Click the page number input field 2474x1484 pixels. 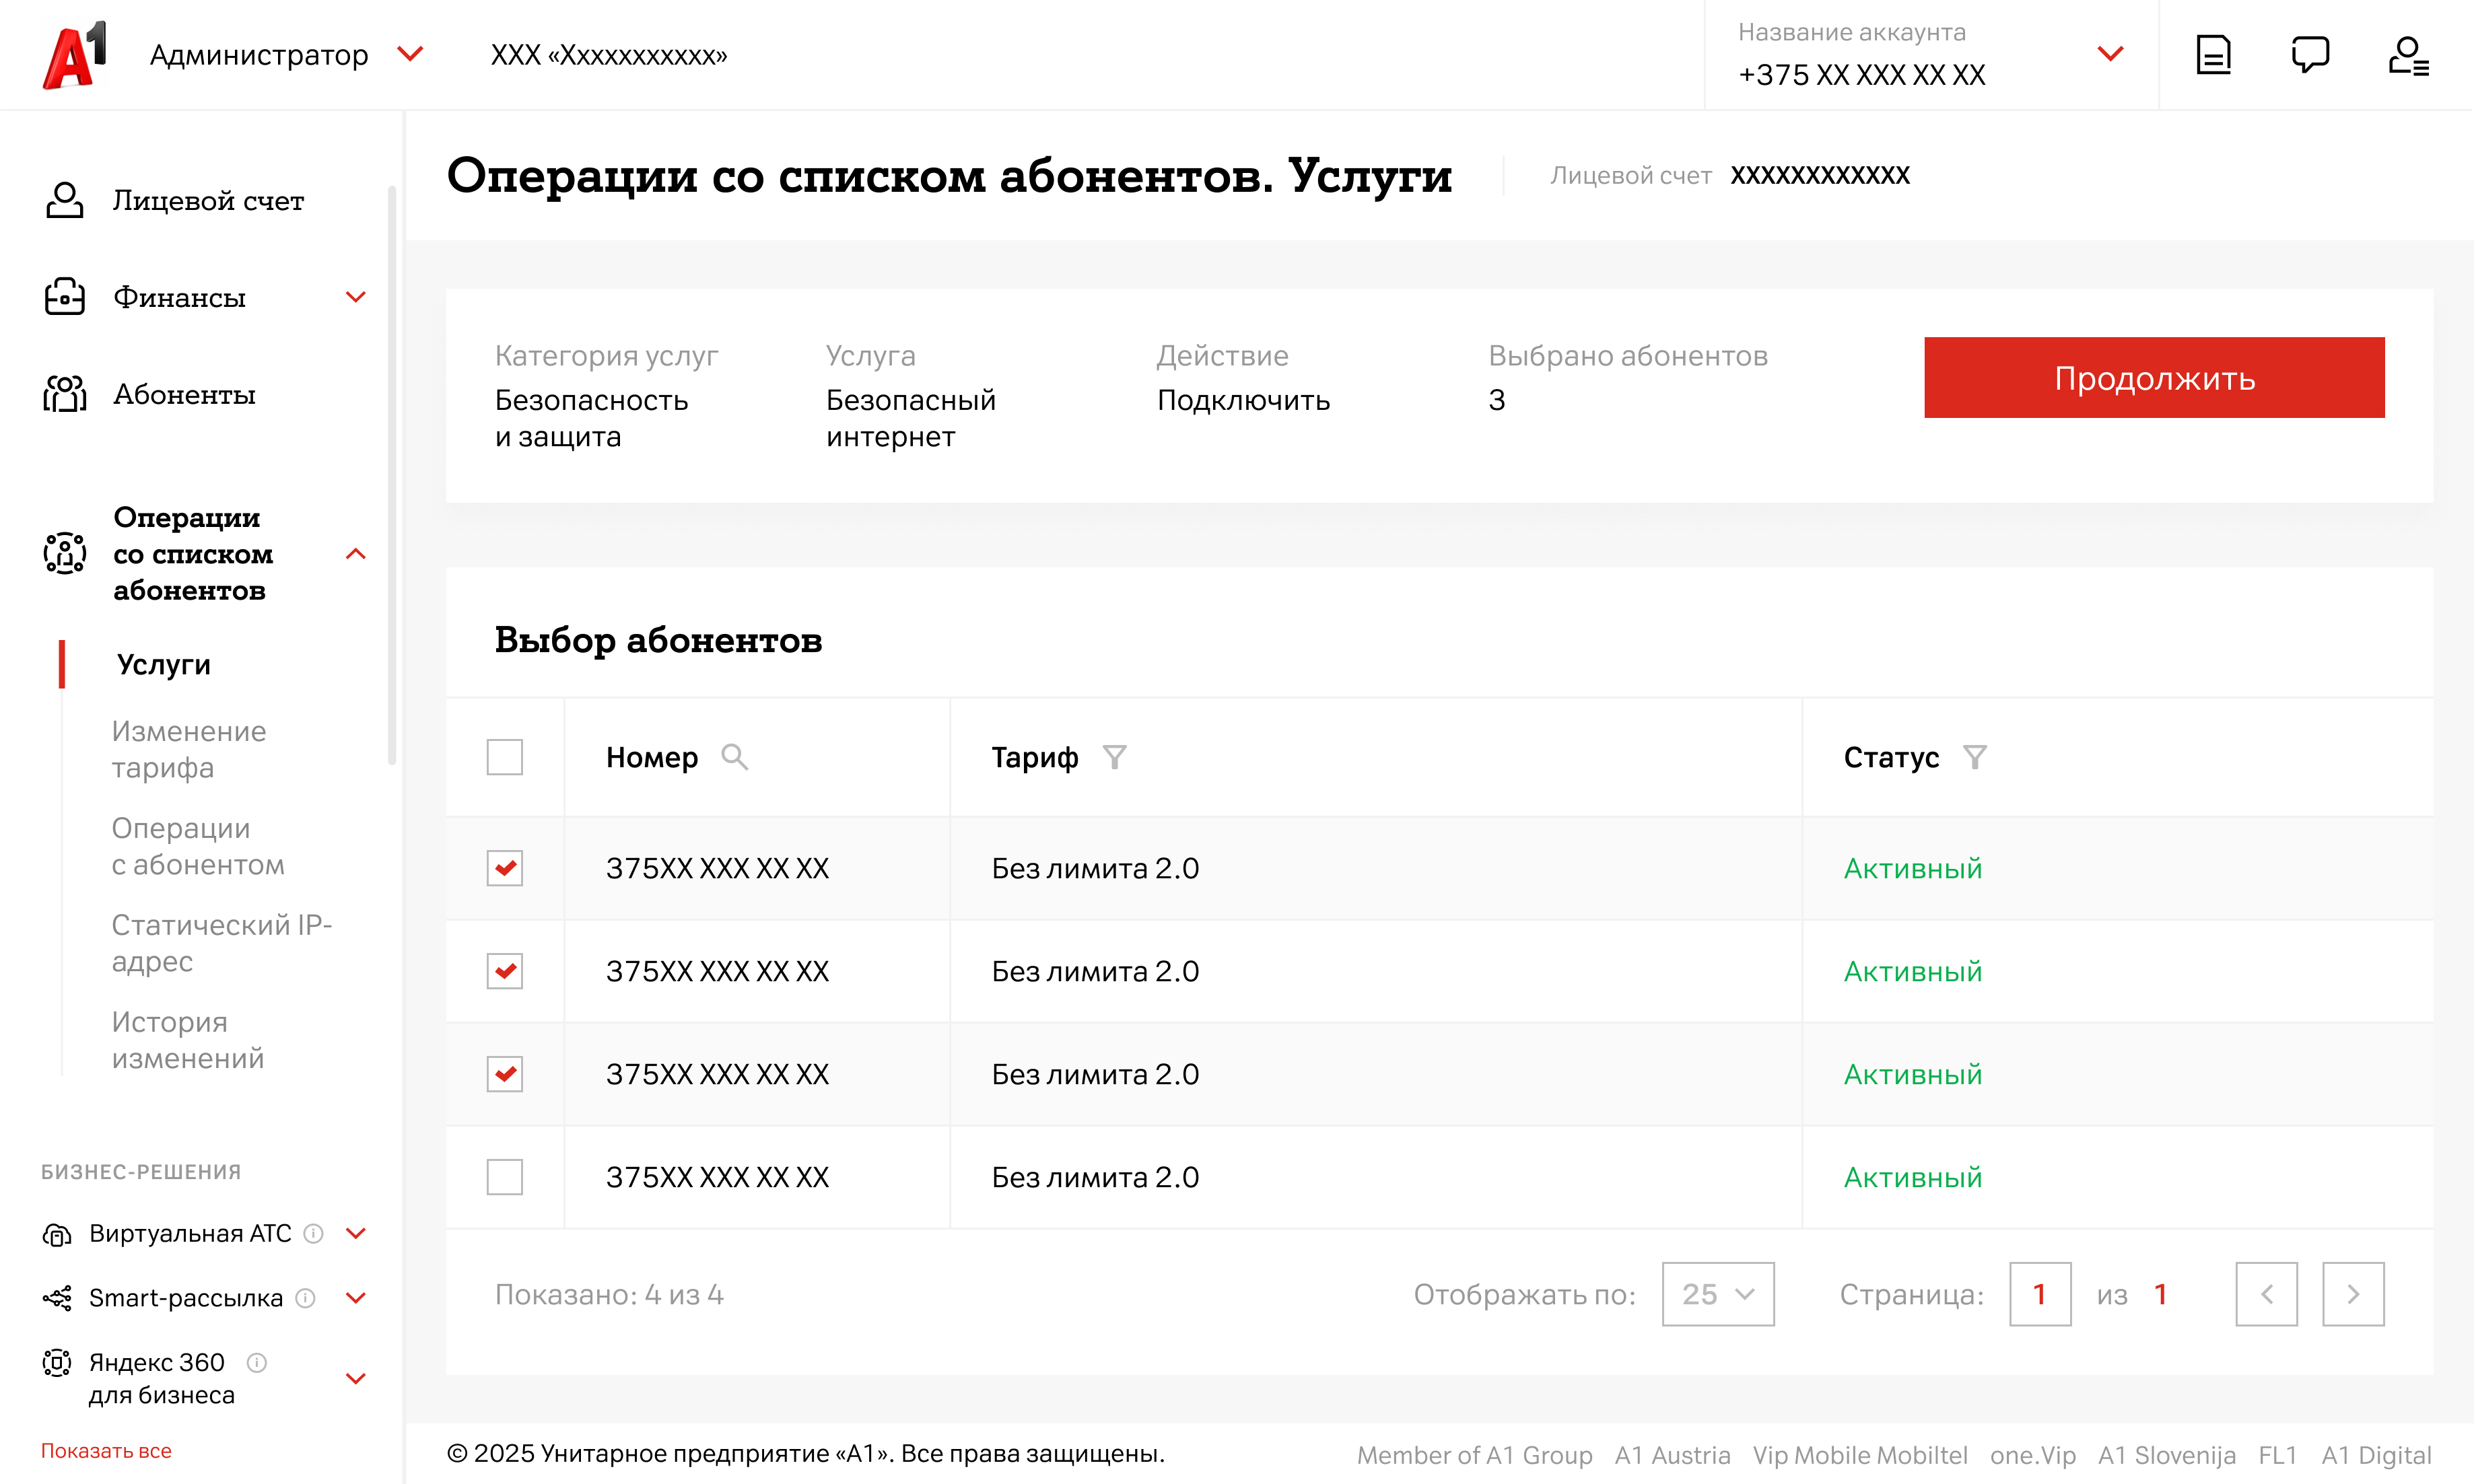click(x=2039, y=1294)
